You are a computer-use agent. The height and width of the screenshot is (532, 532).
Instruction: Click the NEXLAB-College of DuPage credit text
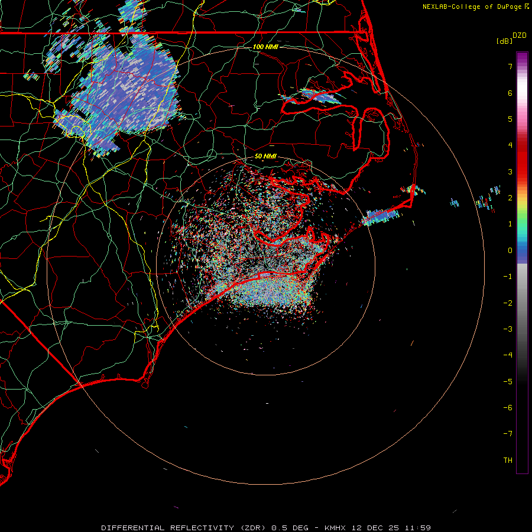pyautogui.click(x=472, y=7)
